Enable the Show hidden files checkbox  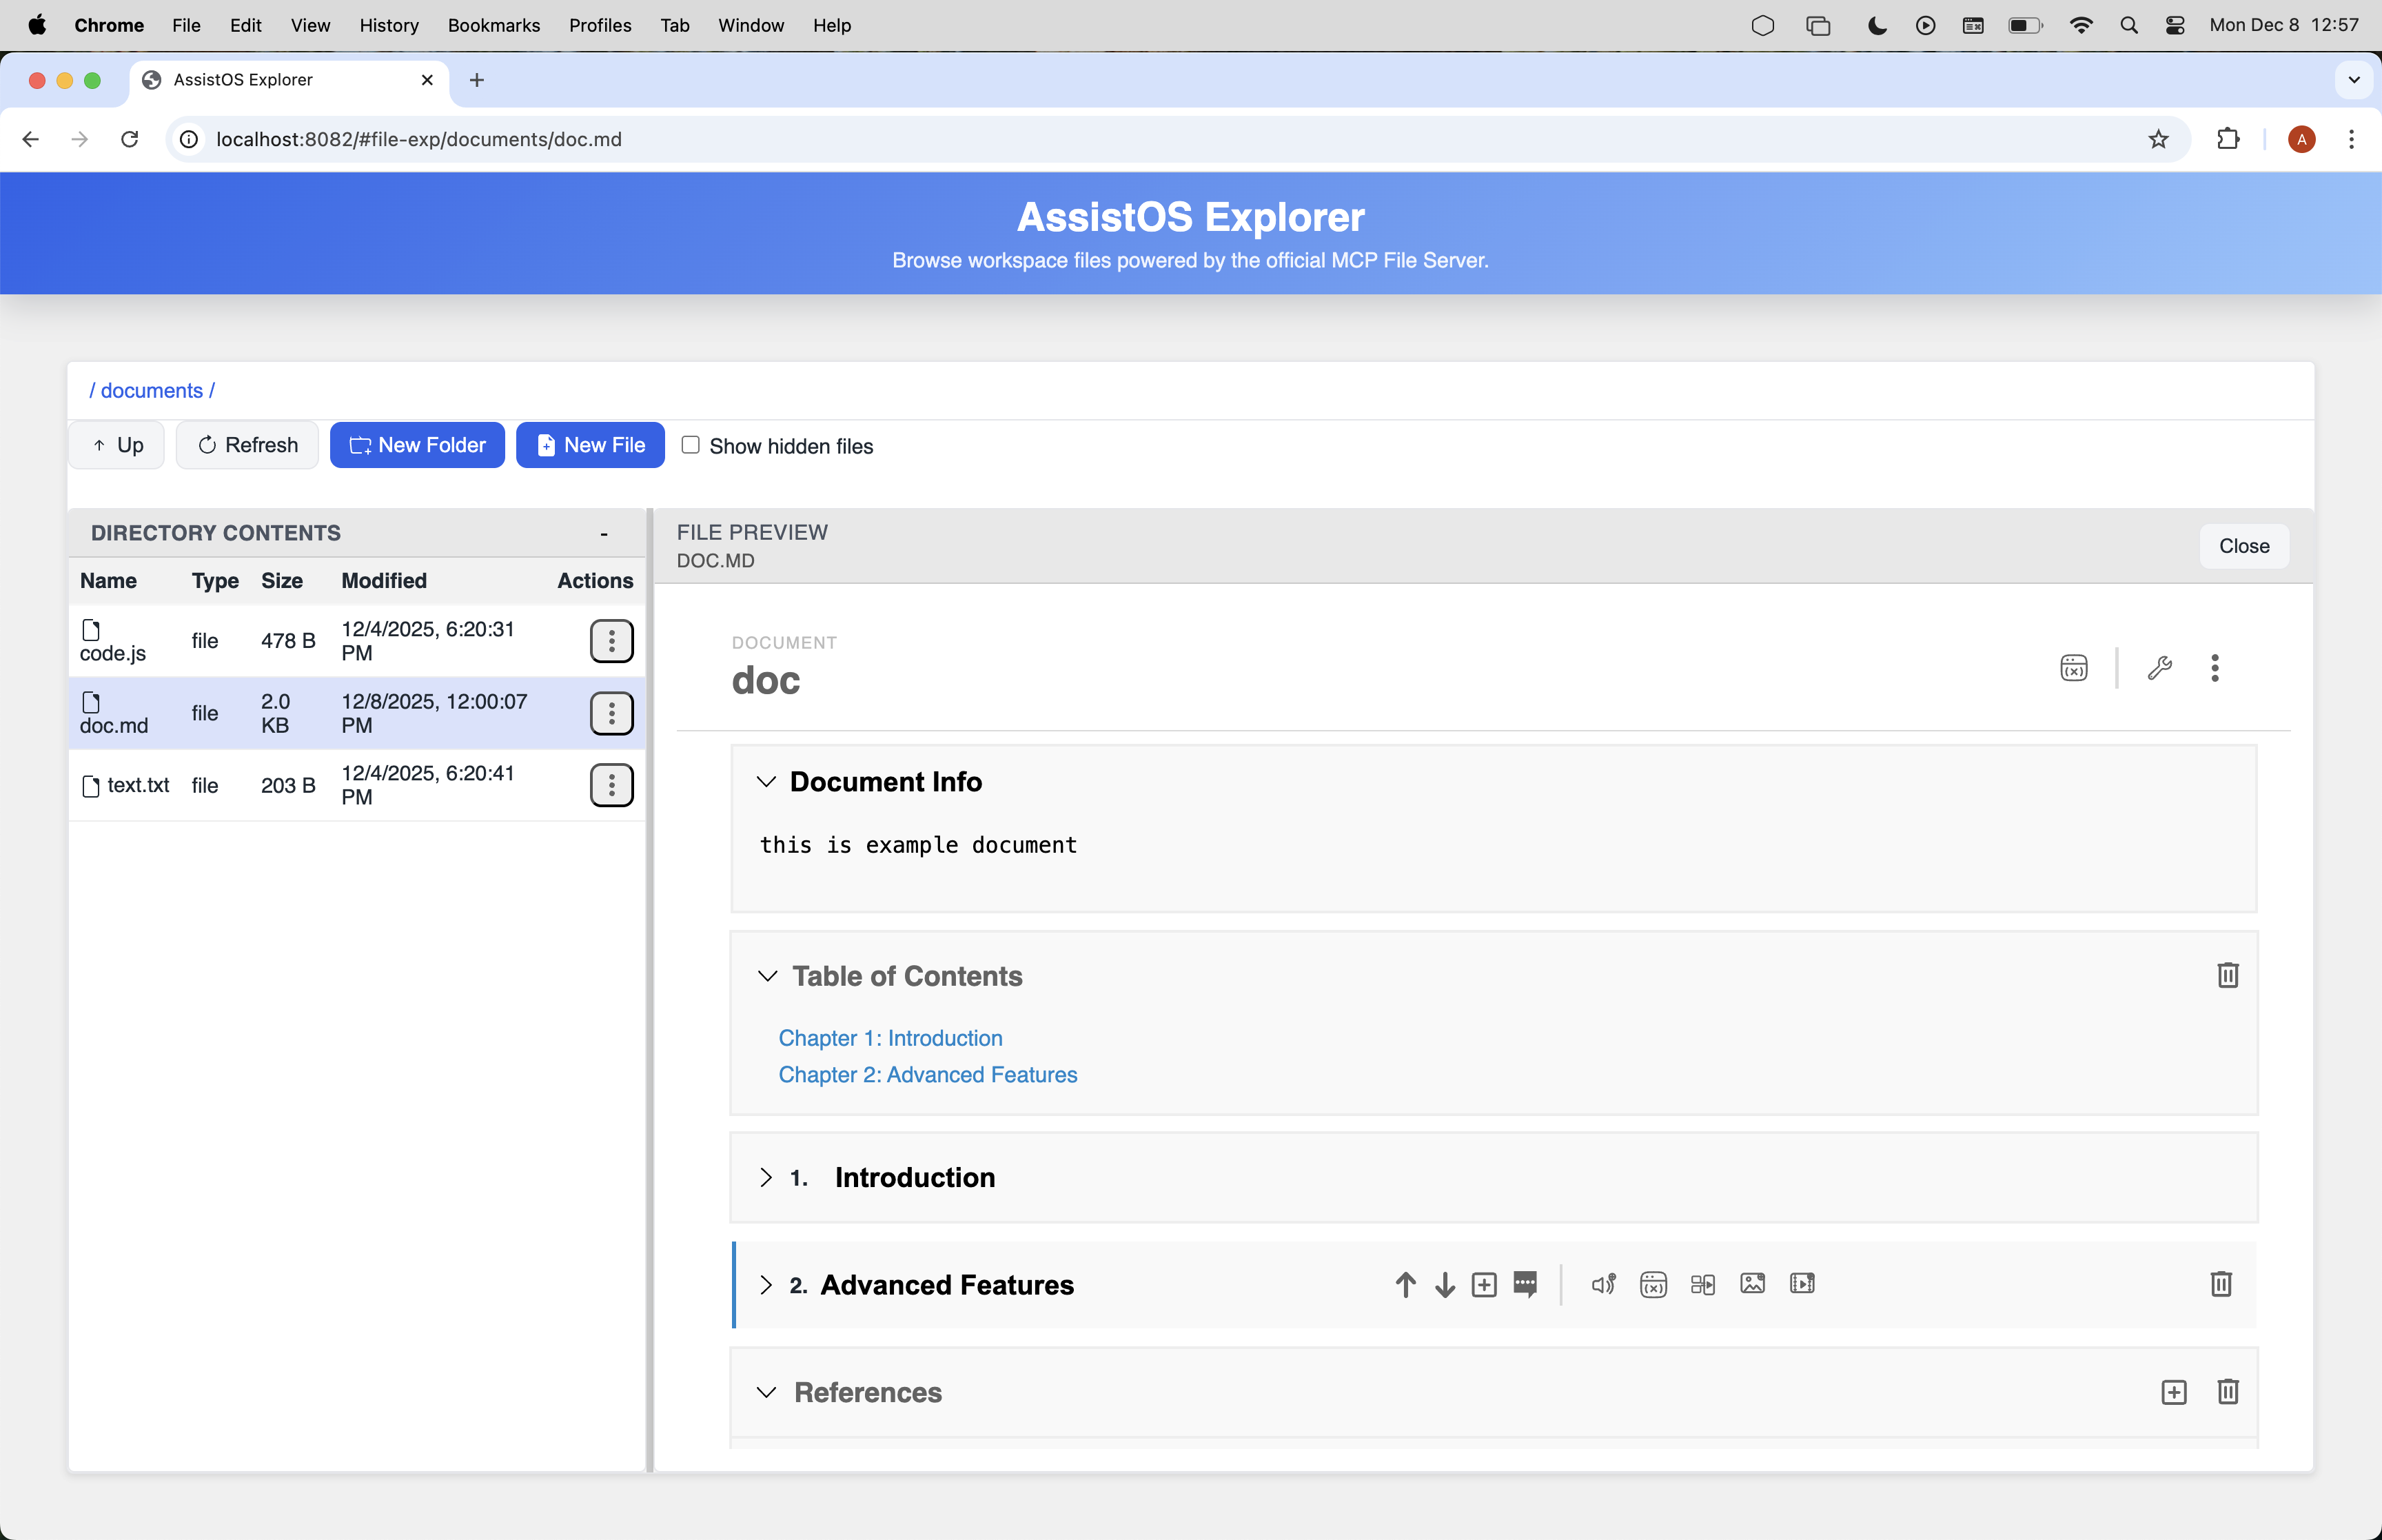point(690,445)
